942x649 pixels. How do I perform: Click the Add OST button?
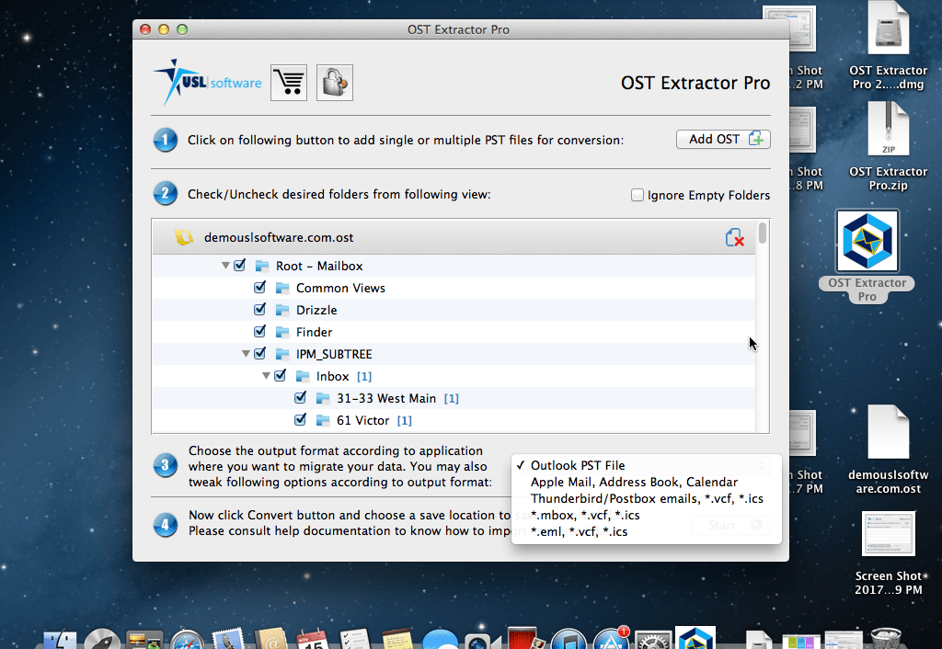(x=723, y=139)
